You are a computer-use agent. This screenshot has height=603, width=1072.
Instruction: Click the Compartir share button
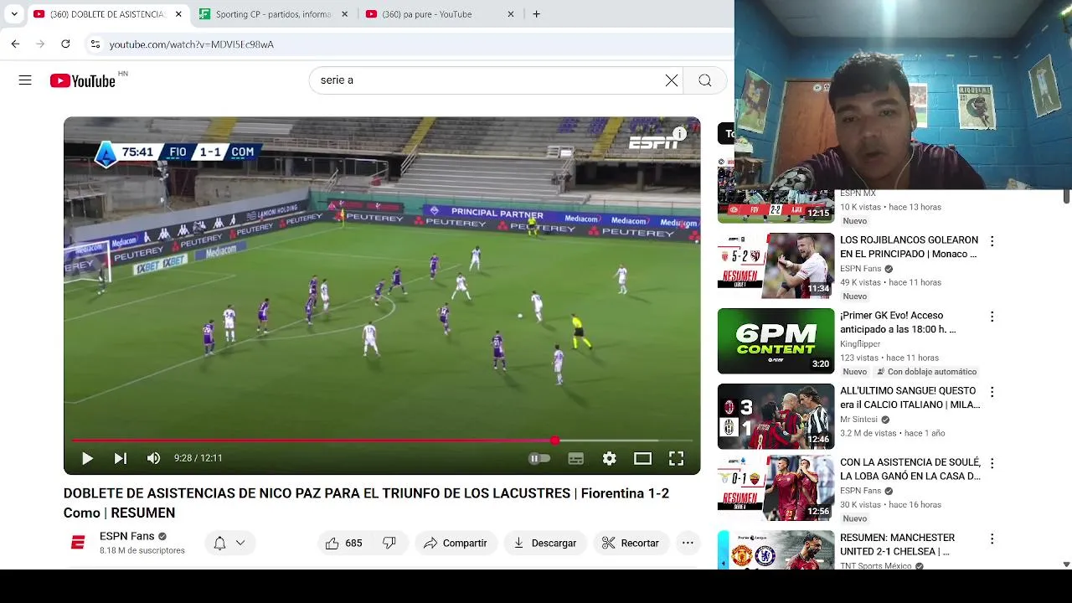(x=456, y=543)
